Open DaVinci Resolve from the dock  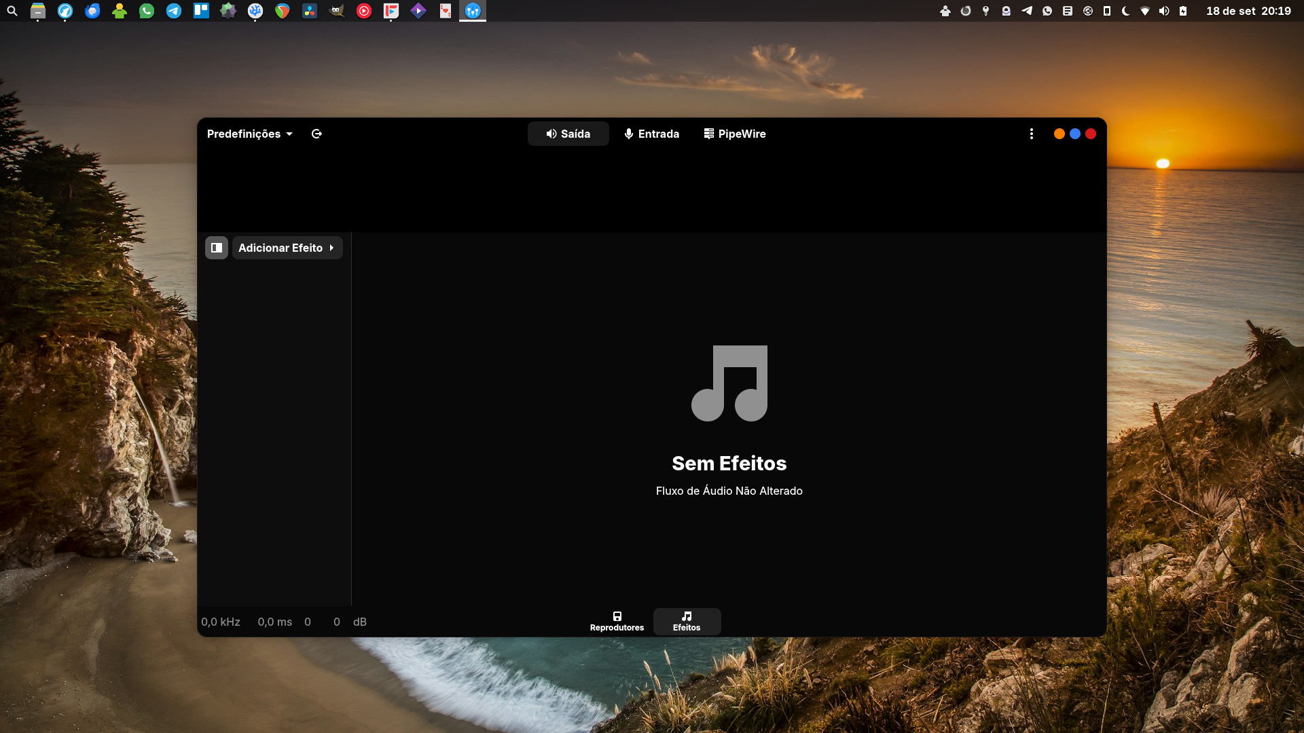click(310, 11)
